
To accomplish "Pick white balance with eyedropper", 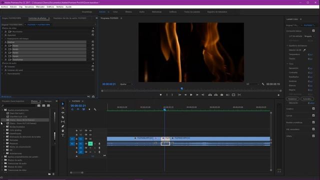I will 304,50.
